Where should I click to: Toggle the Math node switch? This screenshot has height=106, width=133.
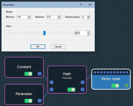coord(71,90)
